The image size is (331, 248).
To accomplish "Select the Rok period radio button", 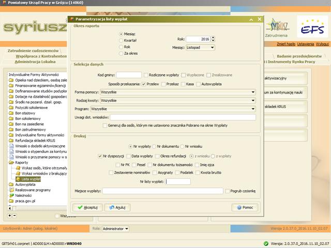I will pos(121,47).
